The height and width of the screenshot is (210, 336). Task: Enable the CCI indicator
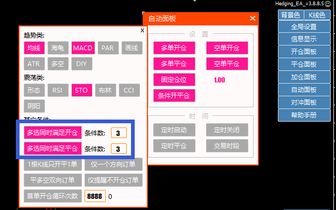pos(129,90)
